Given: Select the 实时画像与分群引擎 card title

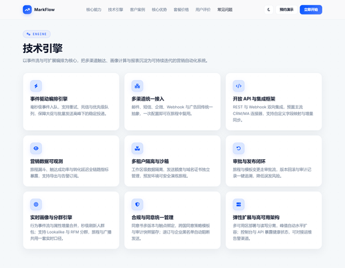Looking at the screenshot, I should tap(51, 218).
